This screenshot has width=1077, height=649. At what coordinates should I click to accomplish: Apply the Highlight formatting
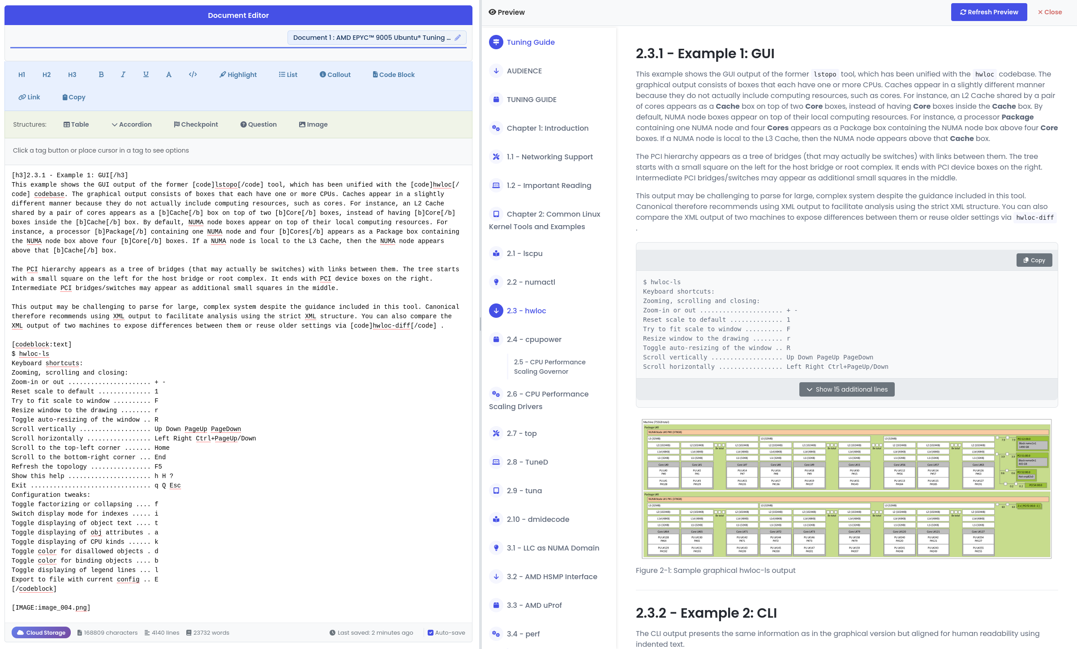(238, 75)
